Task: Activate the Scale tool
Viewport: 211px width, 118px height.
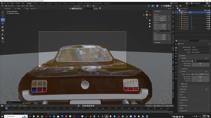Action: [3, 27]
